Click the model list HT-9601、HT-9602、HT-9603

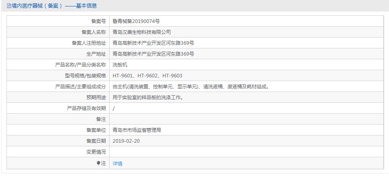pyautogui.click(x=147, y=75)
